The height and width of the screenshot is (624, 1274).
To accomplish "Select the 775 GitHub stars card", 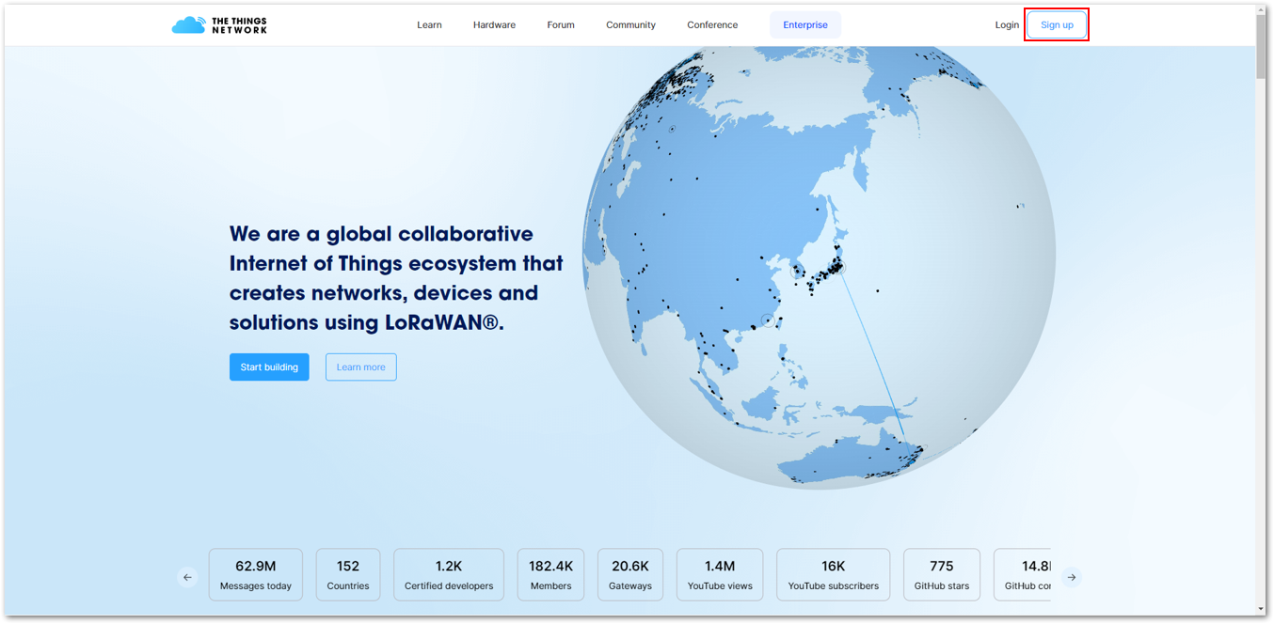I will 942,575.
